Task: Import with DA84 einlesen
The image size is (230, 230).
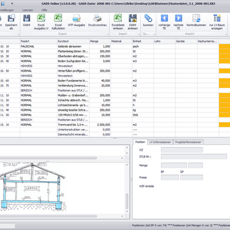Action: [133, 22]
